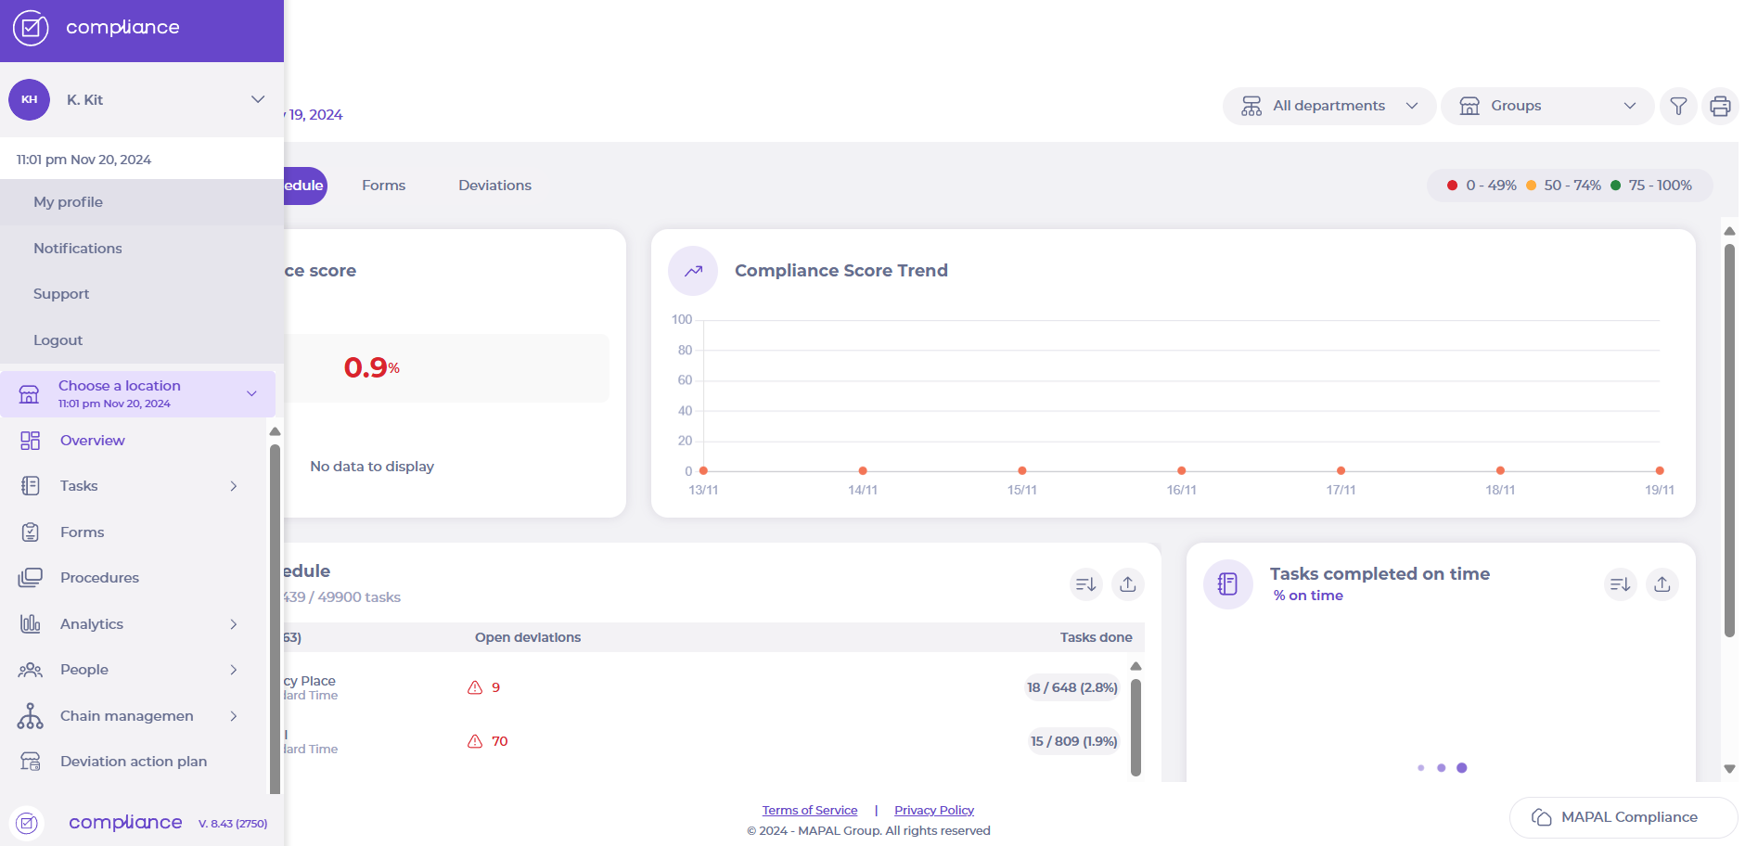1758x846 pixels.
Task: Click the MAPAL Compliance button
Action: 1623,817
